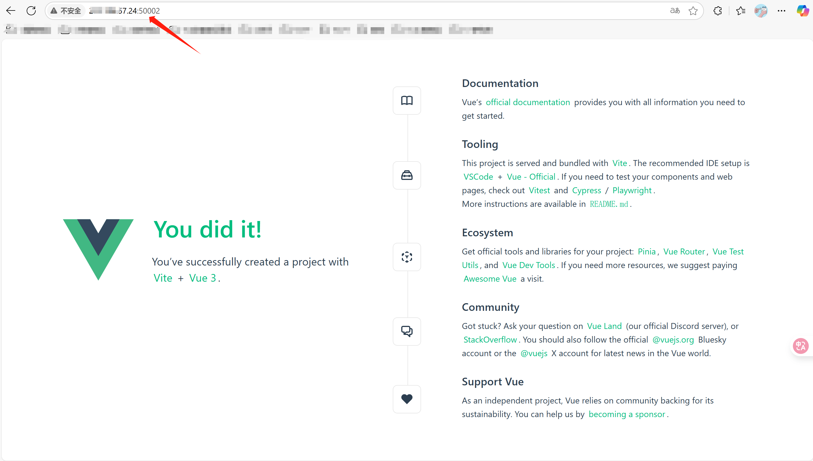Click the Support Vue heart icon

pos(407,399)
